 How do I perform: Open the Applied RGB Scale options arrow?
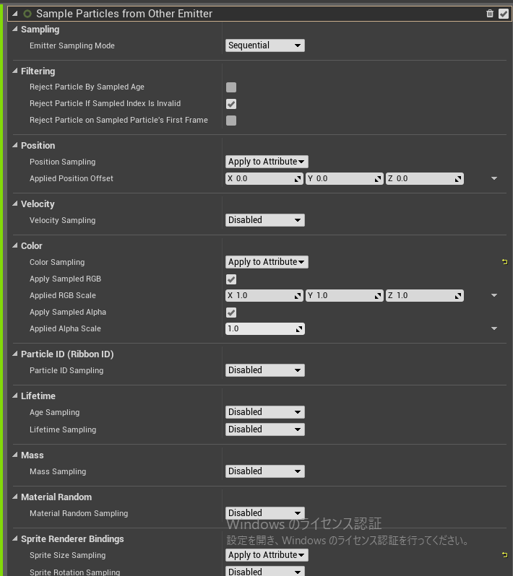click(x=494, y=295)
